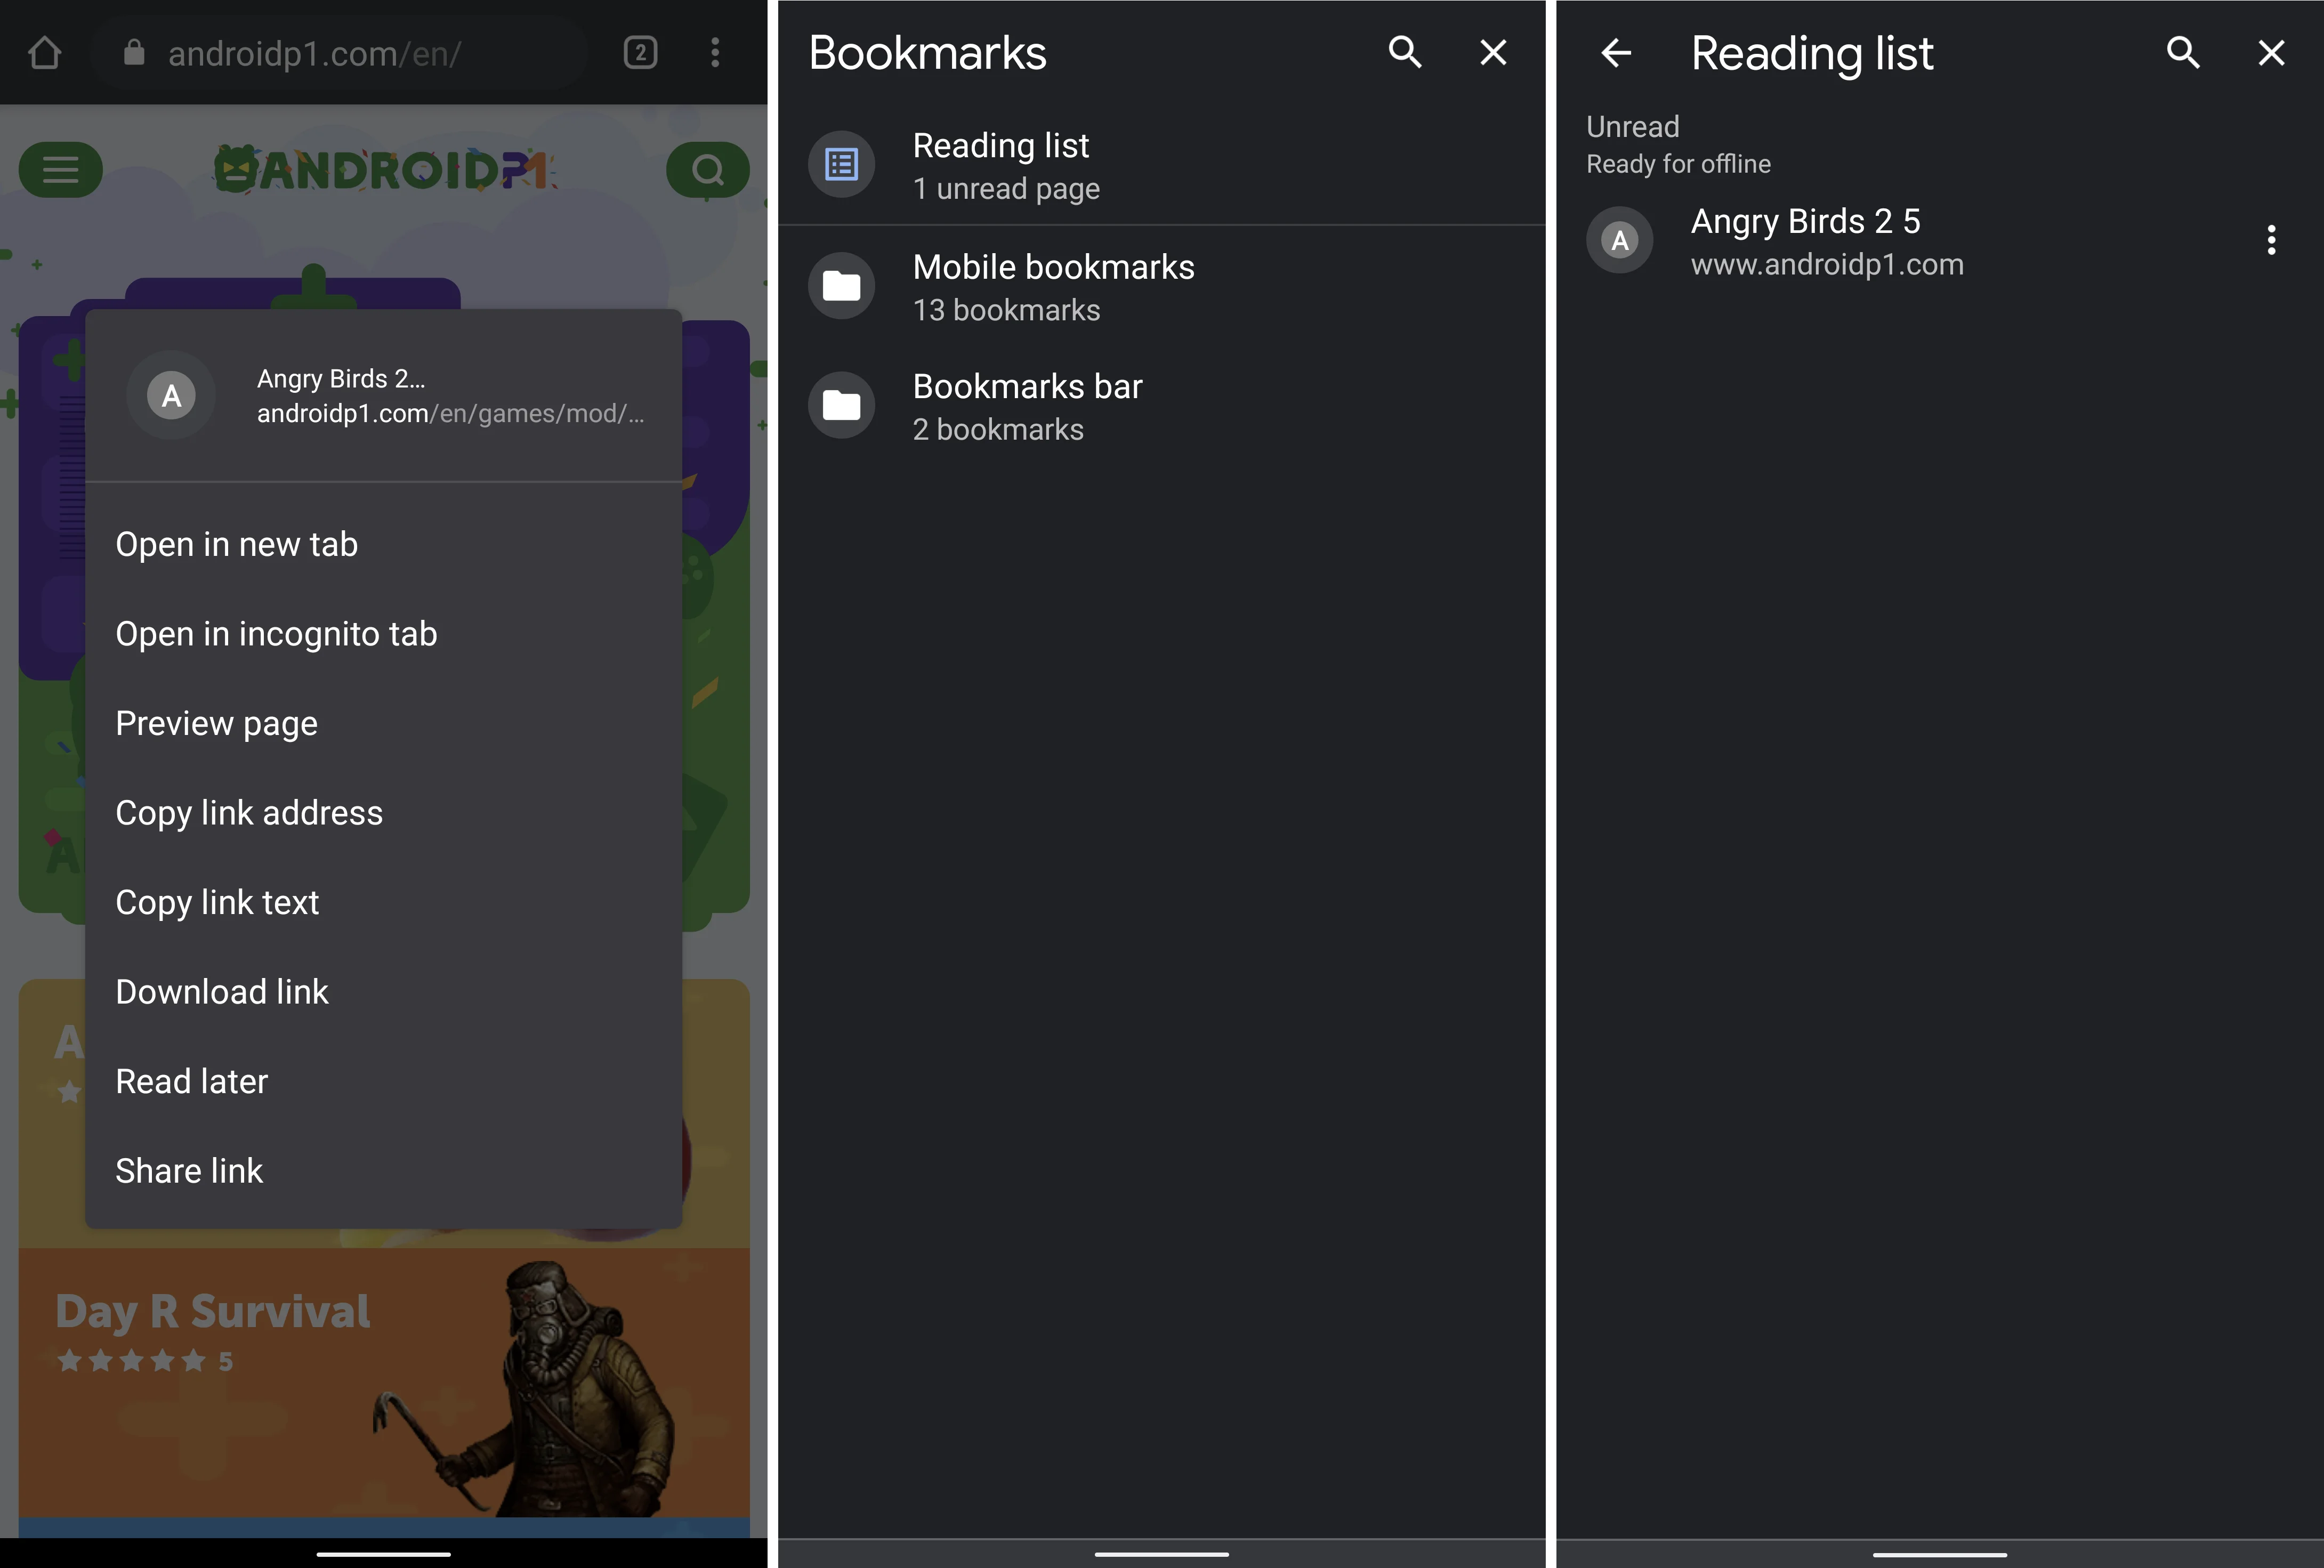Search the Reading list

(2183, 52)
